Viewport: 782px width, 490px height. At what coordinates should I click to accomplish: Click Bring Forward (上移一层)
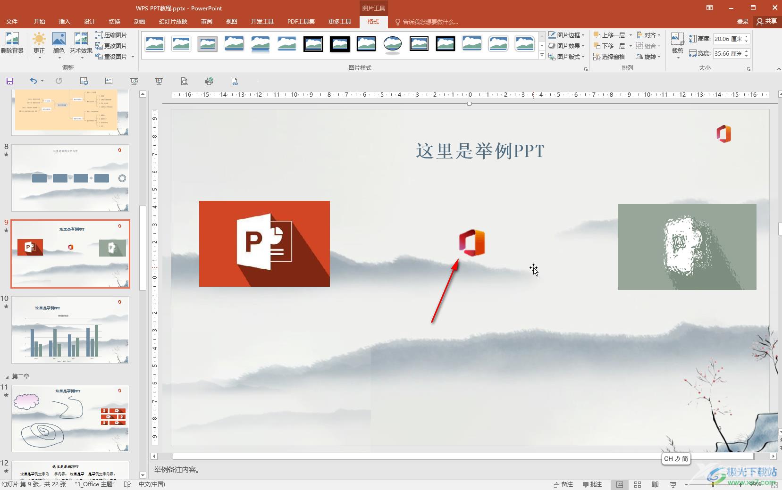(609, 35)
